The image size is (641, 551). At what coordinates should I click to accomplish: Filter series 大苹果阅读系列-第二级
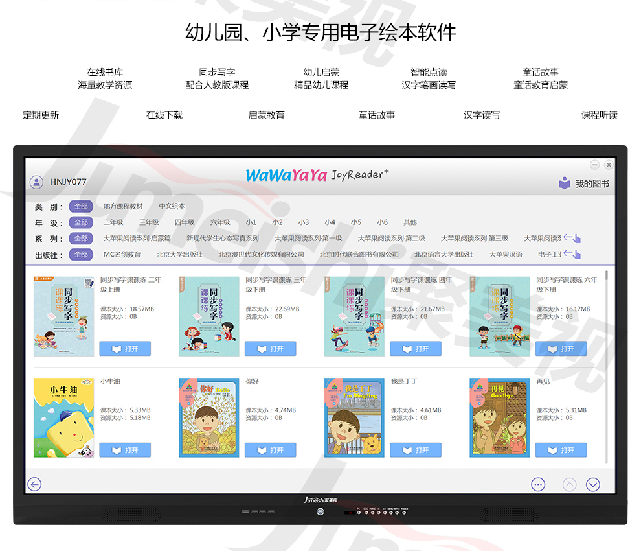click(x=392, y=239)
